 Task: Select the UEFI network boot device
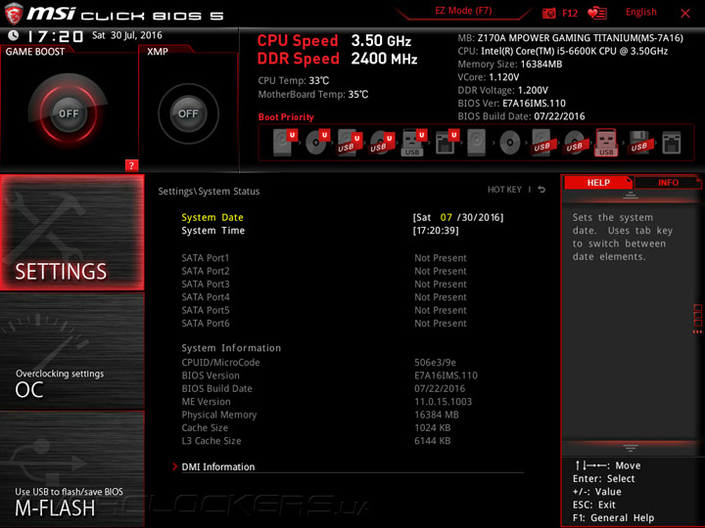446,143
